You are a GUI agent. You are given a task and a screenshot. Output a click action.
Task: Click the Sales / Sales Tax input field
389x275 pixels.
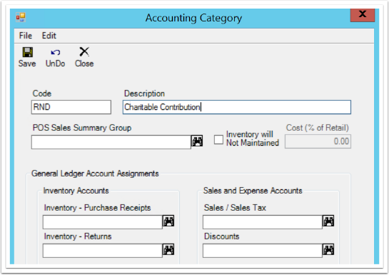[x=263, y=222]
